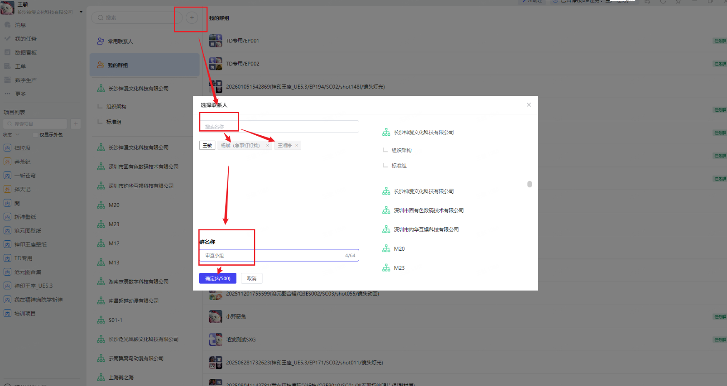Click the add-project plus button
Viewport: 727px width, 386px height.
click(75, 124)
